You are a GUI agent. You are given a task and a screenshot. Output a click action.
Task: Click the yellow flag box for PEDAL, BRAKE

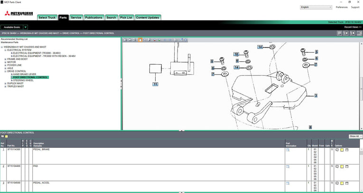(x=342, y=150)
